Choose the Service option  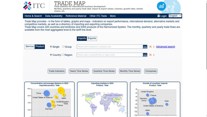30,46
